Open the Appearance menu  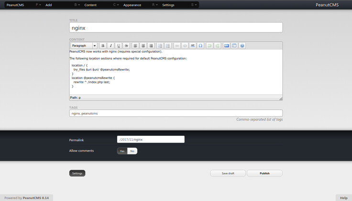(x=132, y=5)
